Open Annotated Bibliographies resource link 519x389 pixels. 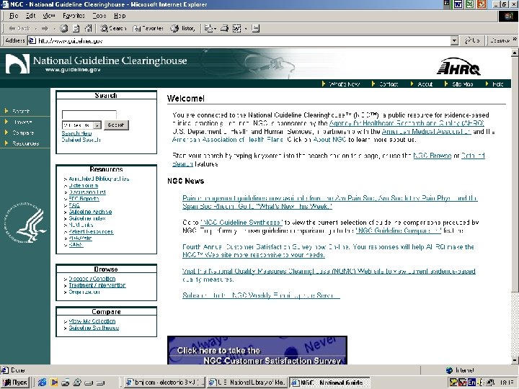(99, 179)
